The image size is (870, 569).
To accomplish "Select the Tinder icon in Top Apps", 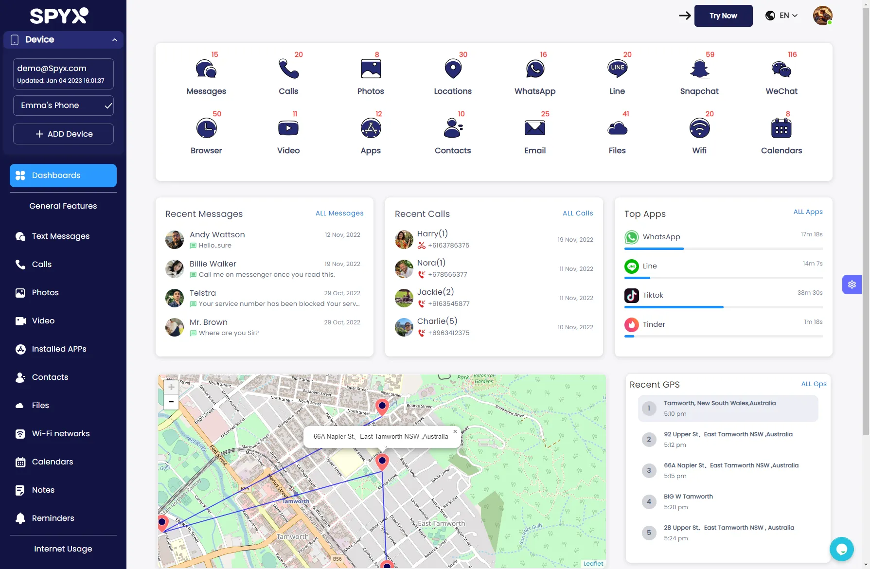I will click(631, 324).
